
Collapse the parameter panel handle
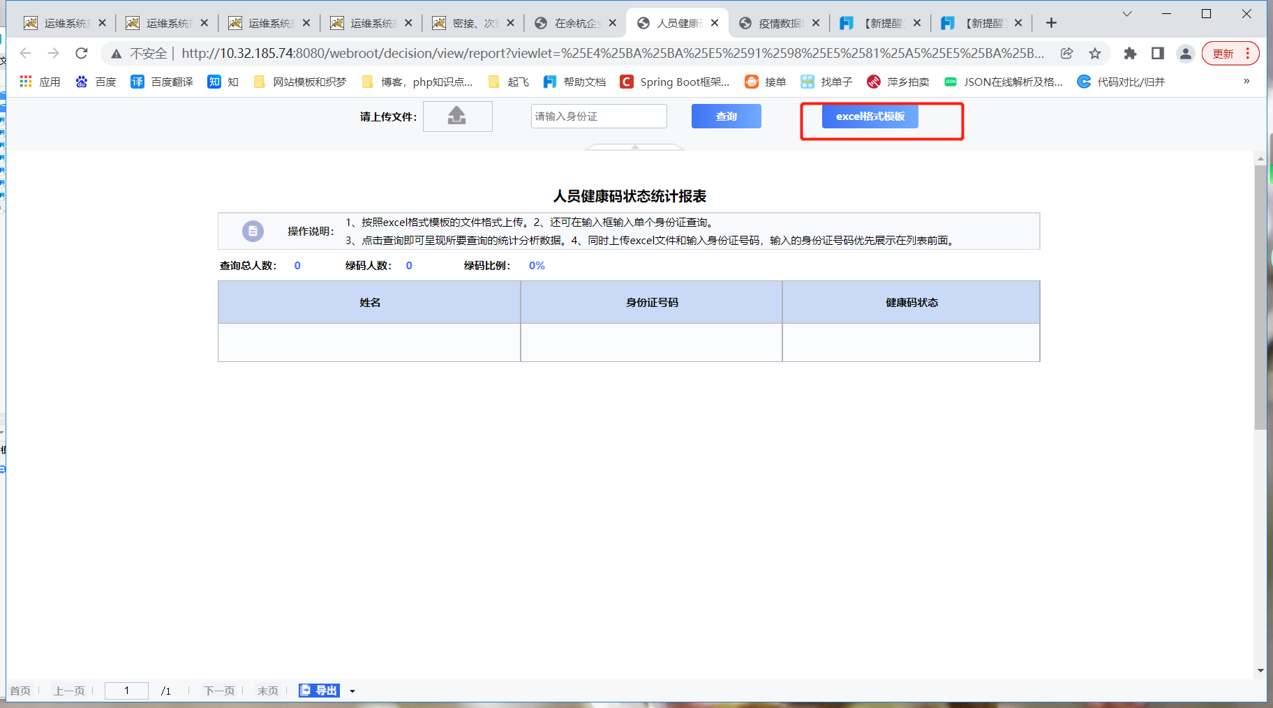(634, 147)
